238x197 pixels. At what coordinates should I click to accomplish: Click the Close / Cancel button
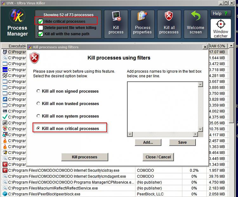(x=158, y=157)
